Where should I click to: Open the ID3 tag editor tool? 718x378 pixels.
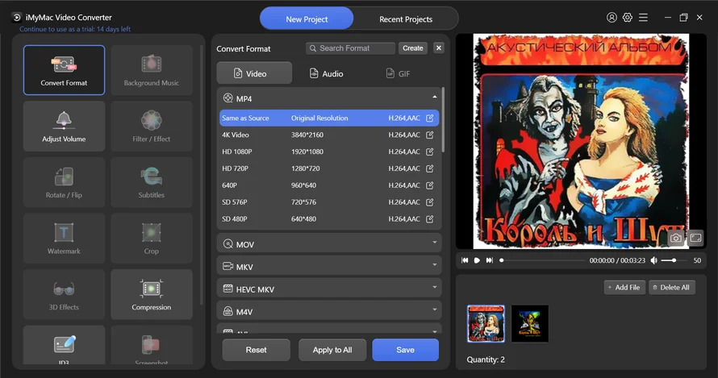(x=64, y=346)
